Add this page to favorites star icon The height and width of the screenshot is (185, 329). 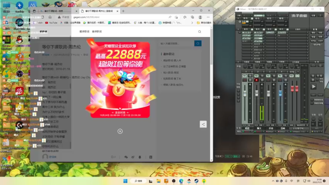point(176,17)
